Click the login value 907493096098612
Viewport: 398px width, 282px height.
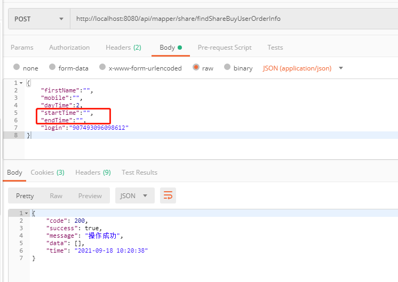[x=99, y=128]
